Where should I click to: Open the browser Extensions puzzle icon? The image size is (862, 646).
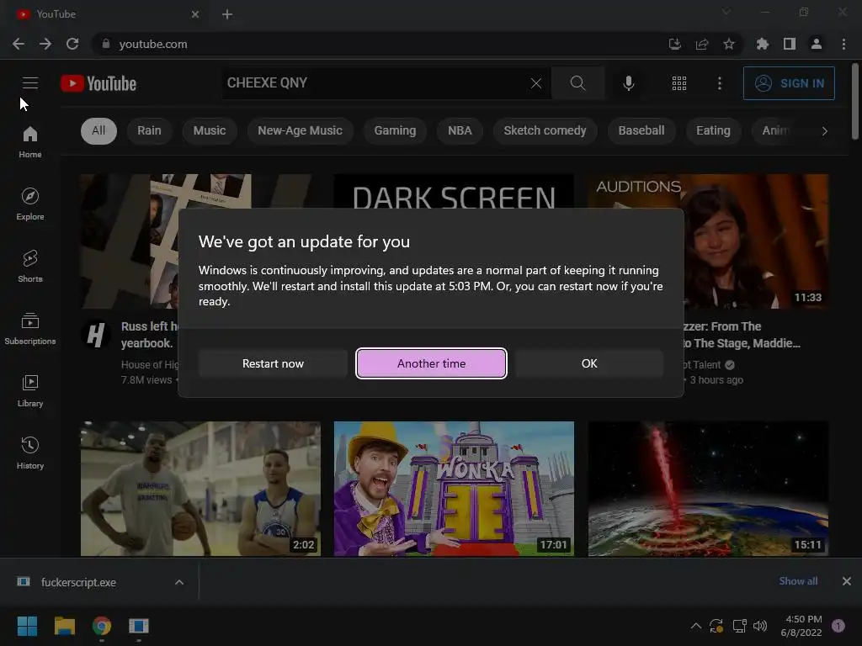(763, 44)
